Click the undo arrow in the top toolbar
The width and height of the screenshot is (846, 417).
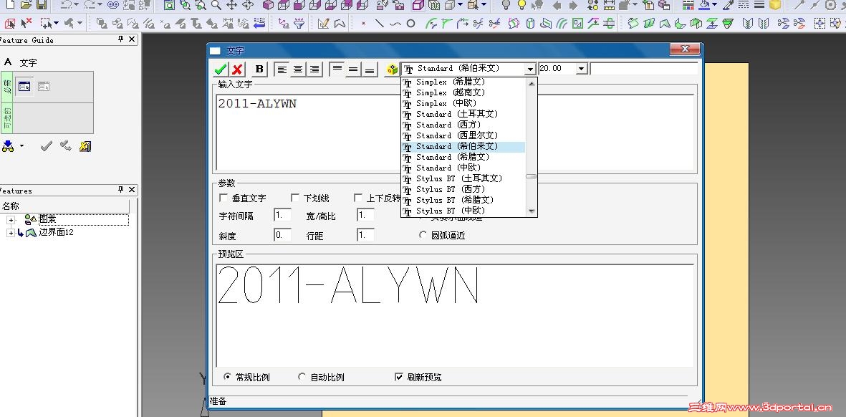pos(66,5)
